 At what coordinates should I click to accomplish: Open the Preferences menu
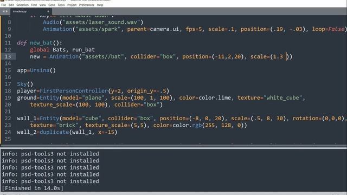(x=87, y=5)
